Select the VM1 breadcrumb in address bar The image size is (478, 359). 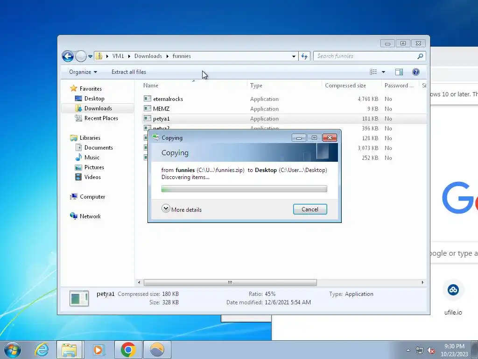pos(118,56)
